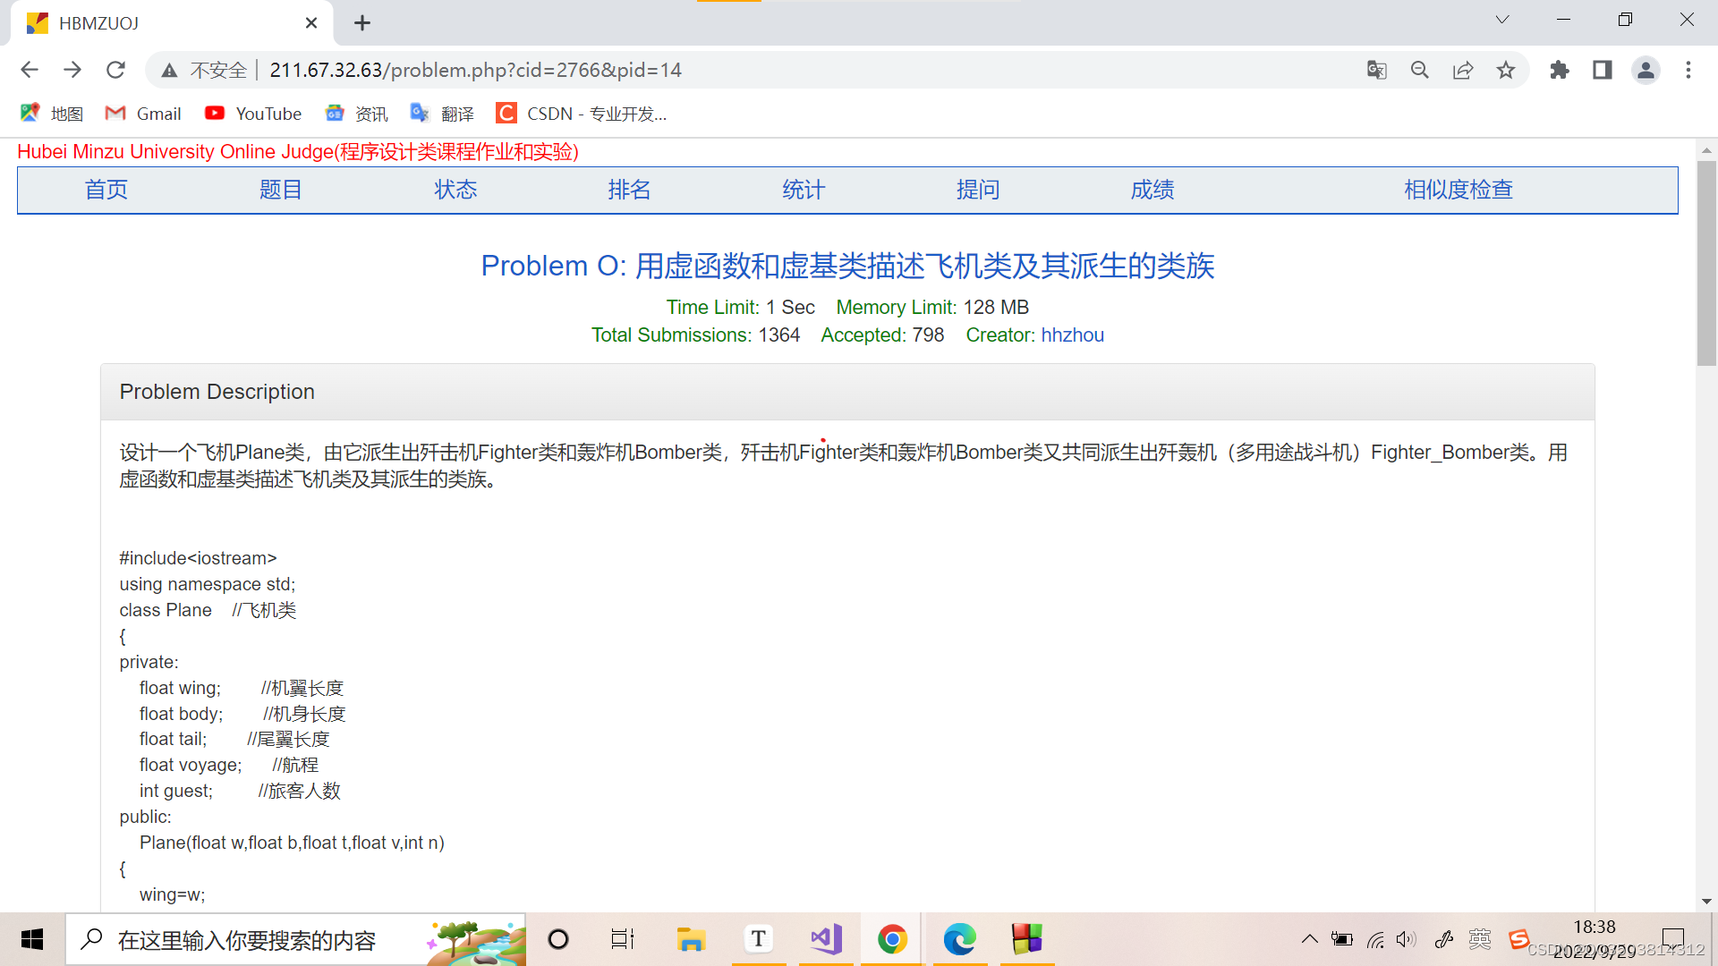Bookmark this page with the star icon

point(1506,70)
